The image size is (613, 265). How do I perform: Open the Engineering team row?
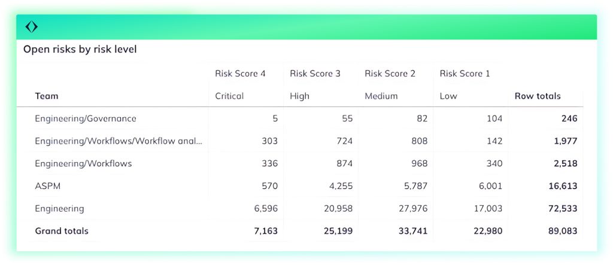(59, 209)
